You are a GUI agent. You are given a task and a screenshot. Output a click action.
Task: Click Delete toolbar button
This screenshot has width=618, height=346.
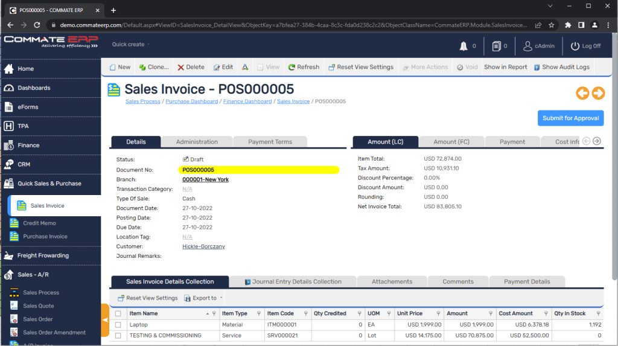(191, 67)
